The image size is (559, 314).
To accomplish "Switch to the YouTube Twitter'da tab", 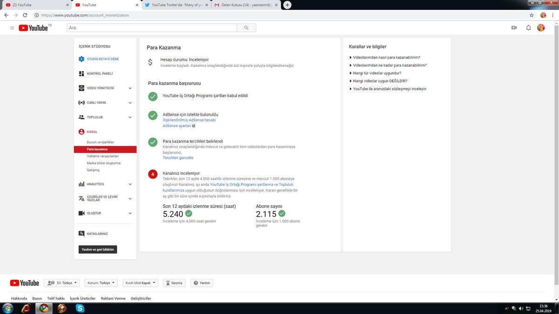I will (175, 5).
